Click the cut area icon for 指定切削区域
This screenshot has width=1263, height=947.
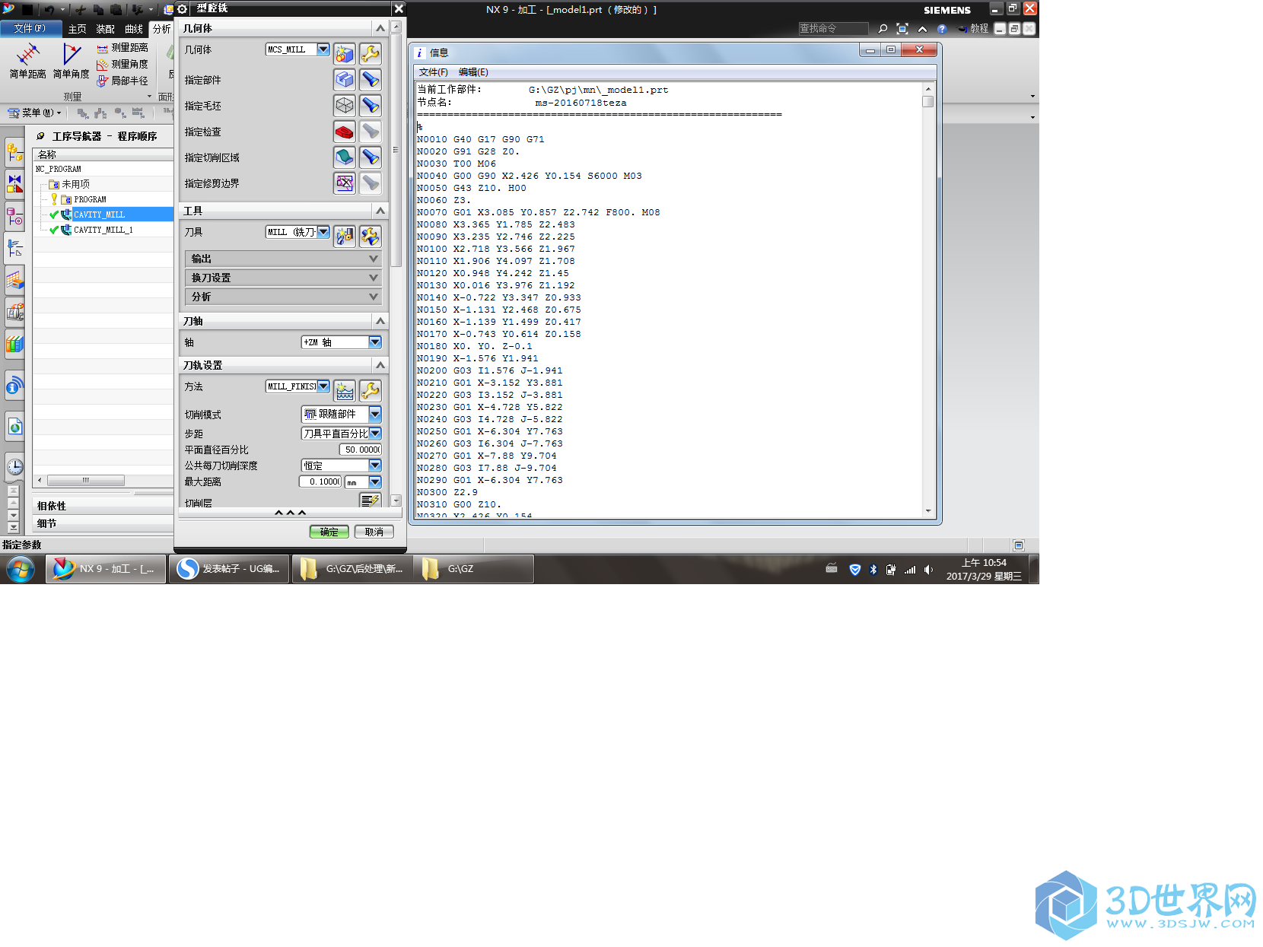tap(345, 157)
